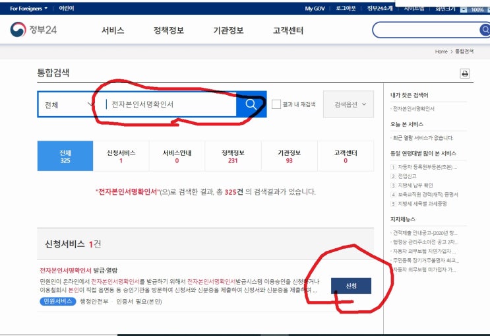This screenshot has height=336, width=490.
Task: Select the 정책정보 231 tab
Action: 233,156
